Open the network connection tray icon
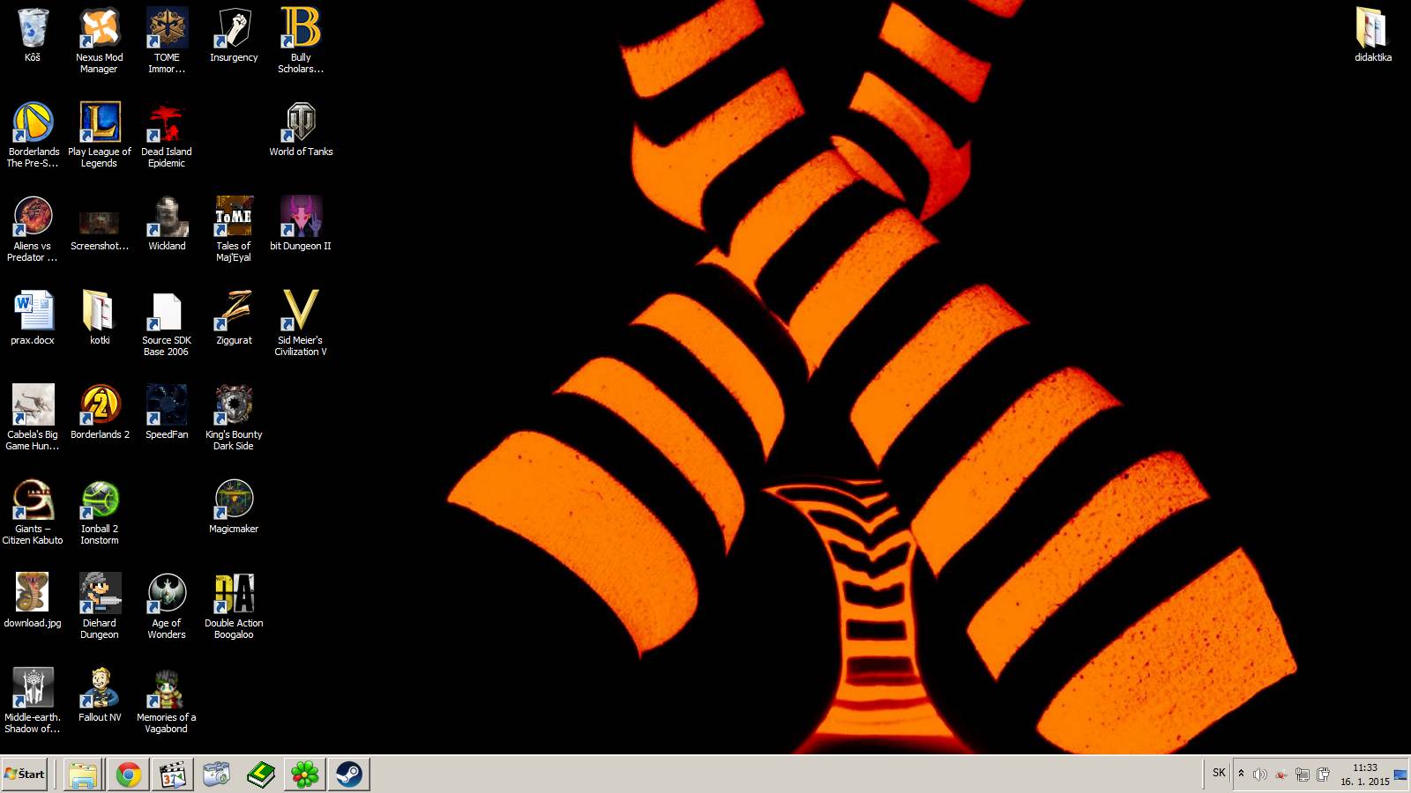The width and height of the screenshot is (1411, 793). 1303,774
